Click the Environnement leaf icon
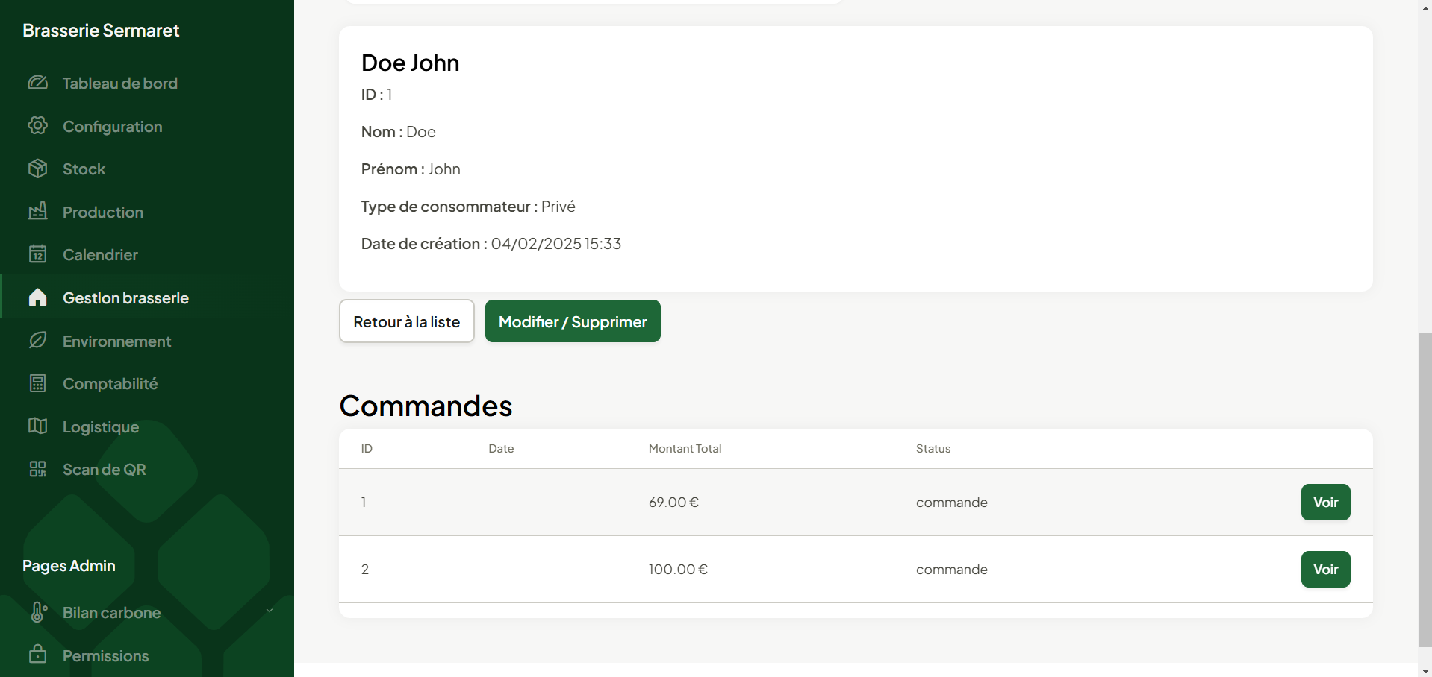This screenshot has width=1432, height=677. tap(37, 341)
